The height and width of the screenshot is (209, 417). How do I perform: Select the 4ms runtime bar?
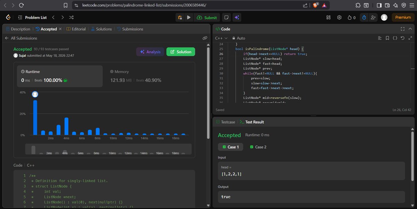tap(66, 126)
